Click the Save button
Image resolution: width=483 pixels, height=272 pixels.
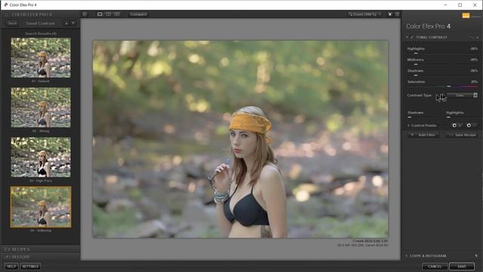pyautogui.click(x=462, y=266)
